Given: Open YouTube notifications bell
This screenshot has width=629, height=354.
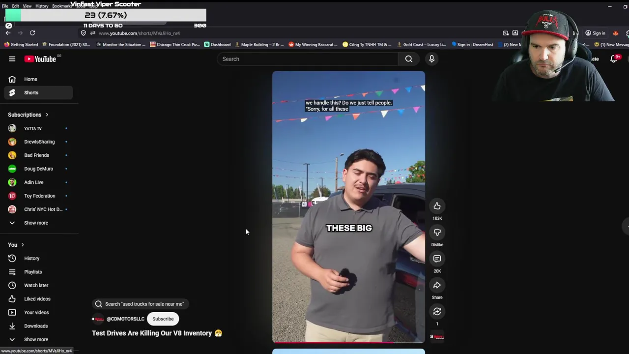Looking at the screenshot, I should [614, 59].
